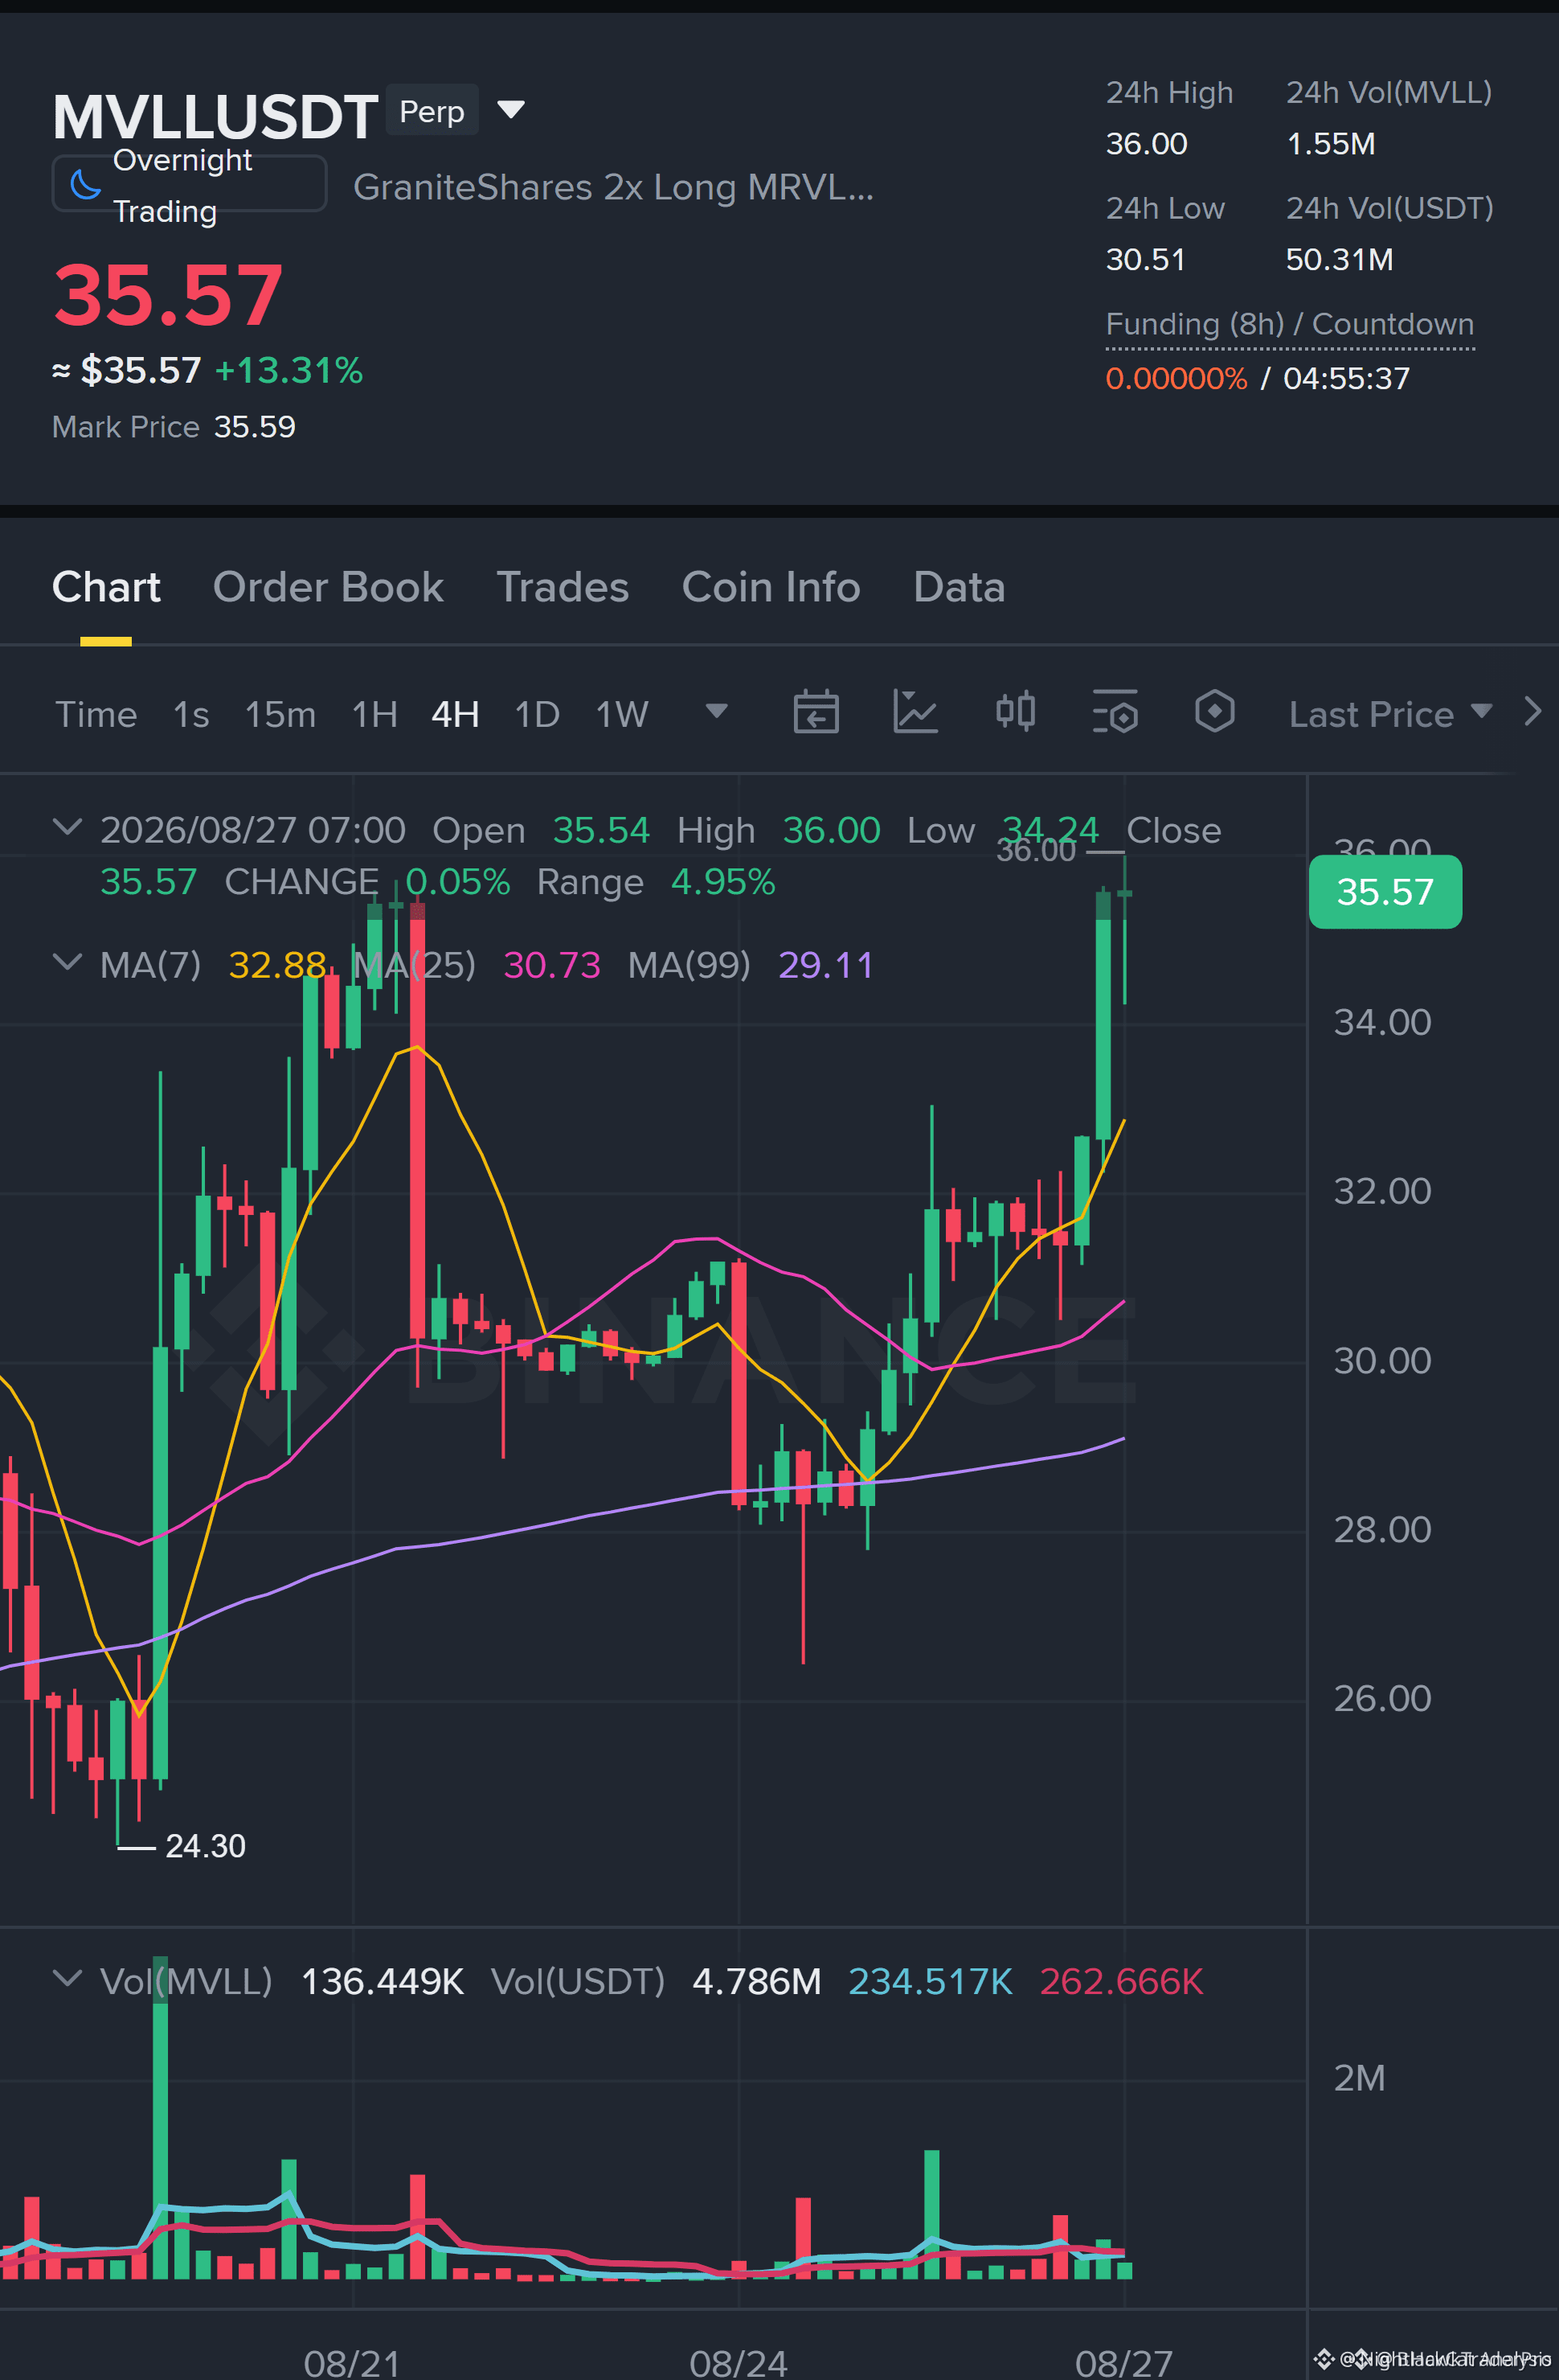Open chart display settings icon
Viewport: 1559px width, 2380px height.
(x=1115, y=713)
